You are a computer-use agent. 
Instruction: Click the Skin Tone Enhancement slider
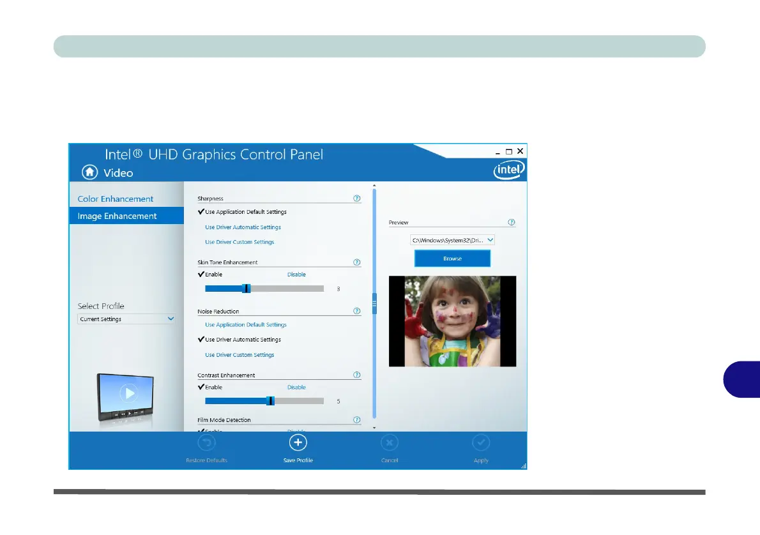coord(264,289)
